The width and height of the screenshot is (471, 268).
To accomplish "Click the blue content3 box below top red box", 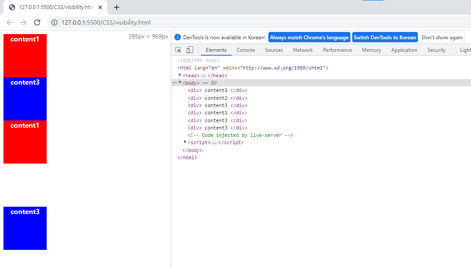I will [25, 99].
